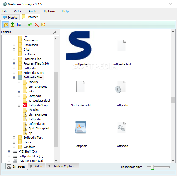
Task: Click file list scrollbar down arrow
Action: click(x=173, y=161)
